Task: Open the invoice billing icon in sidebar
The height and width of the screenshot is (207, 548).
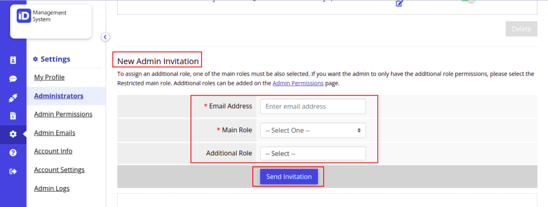Action: (13, 116)
